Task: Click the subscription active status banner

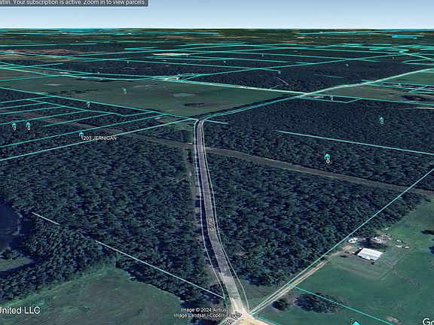Action: (74, 3)
